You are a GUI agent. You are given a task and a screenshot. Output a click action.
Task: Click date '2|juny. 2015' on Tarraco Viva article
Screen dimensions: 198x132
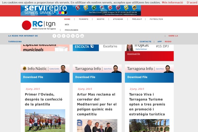tap(137, 89)
